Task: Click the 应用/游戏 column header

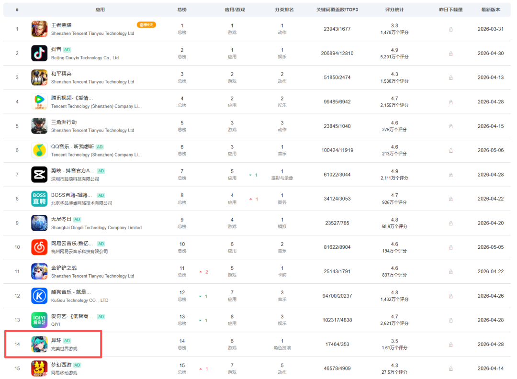Action: tap(235, 10)
